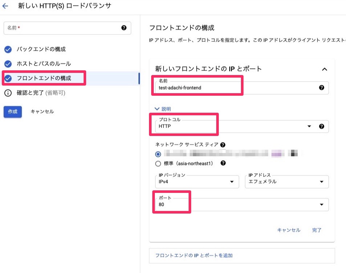
Task: Click help icon beside プロトコル dropdown
Action: click(321, 127)
